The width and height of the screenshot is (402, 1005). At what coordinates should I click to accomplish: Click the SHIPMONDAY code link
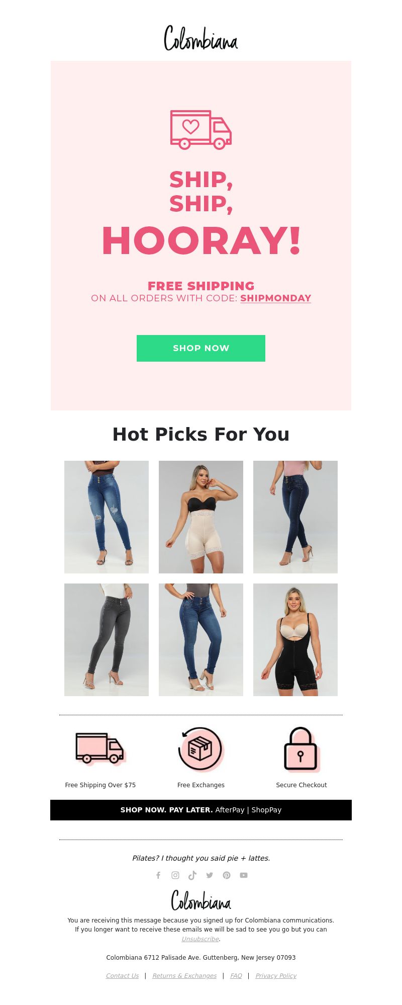click(276, 298)
